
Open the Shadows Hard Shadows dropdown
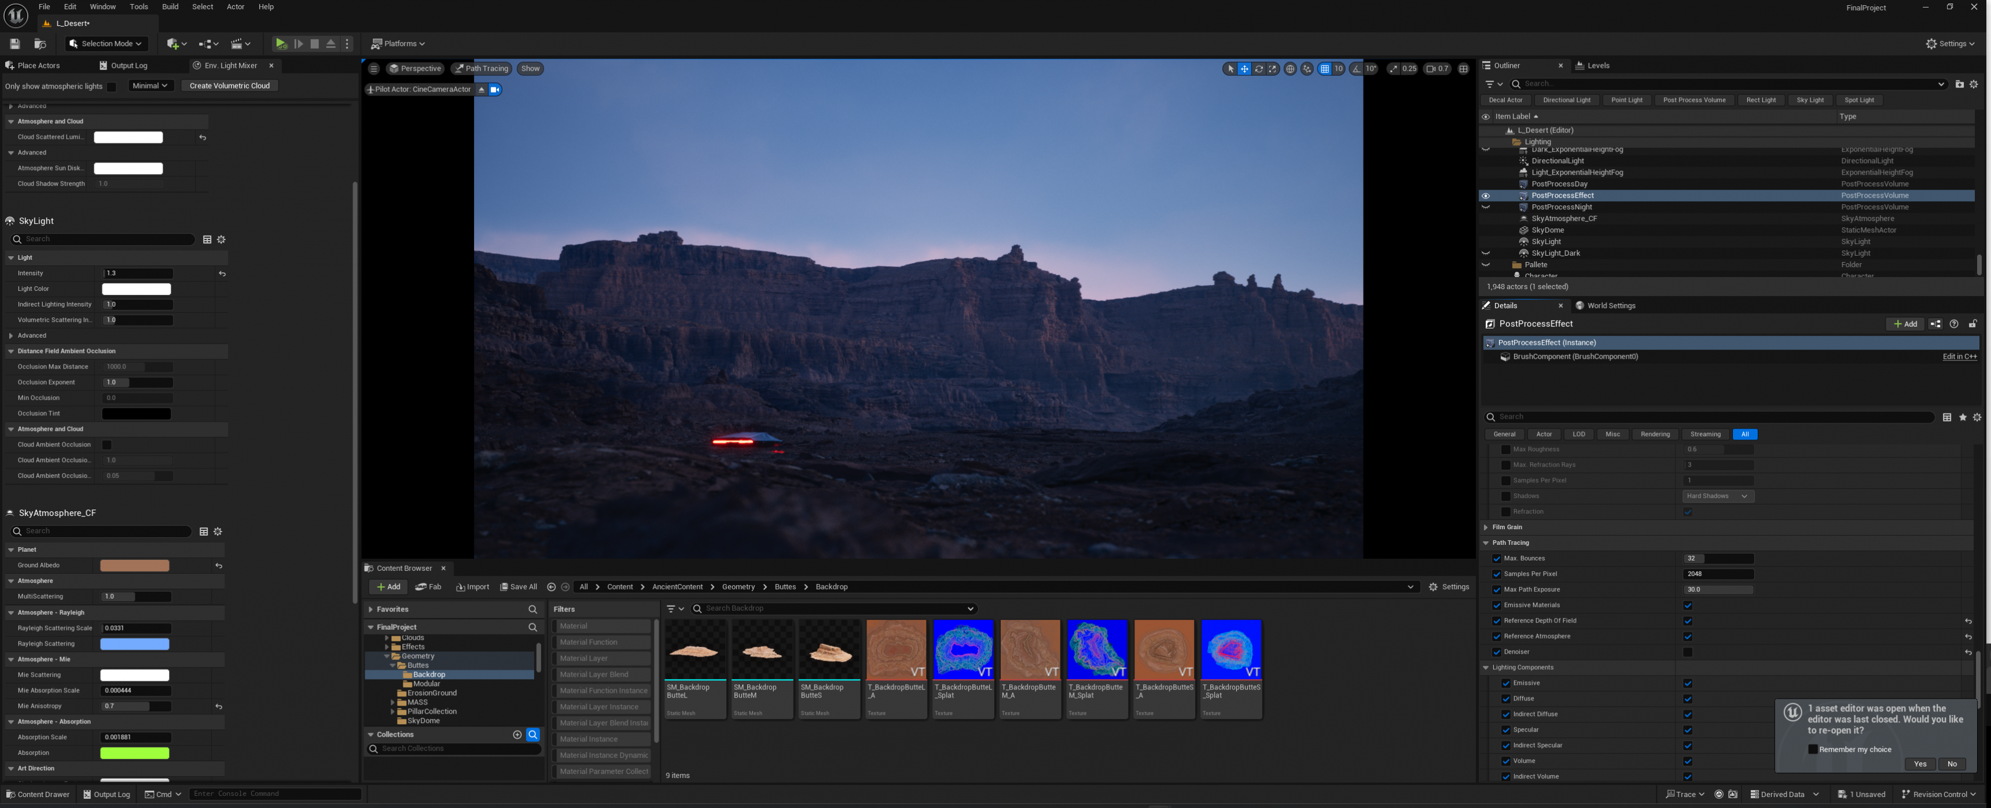[x=1717, y=496]
